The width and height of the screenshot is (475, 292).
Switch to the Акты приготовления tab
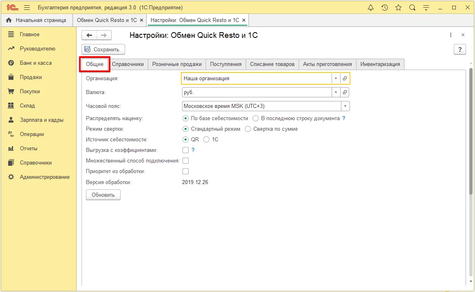[327, 64]
